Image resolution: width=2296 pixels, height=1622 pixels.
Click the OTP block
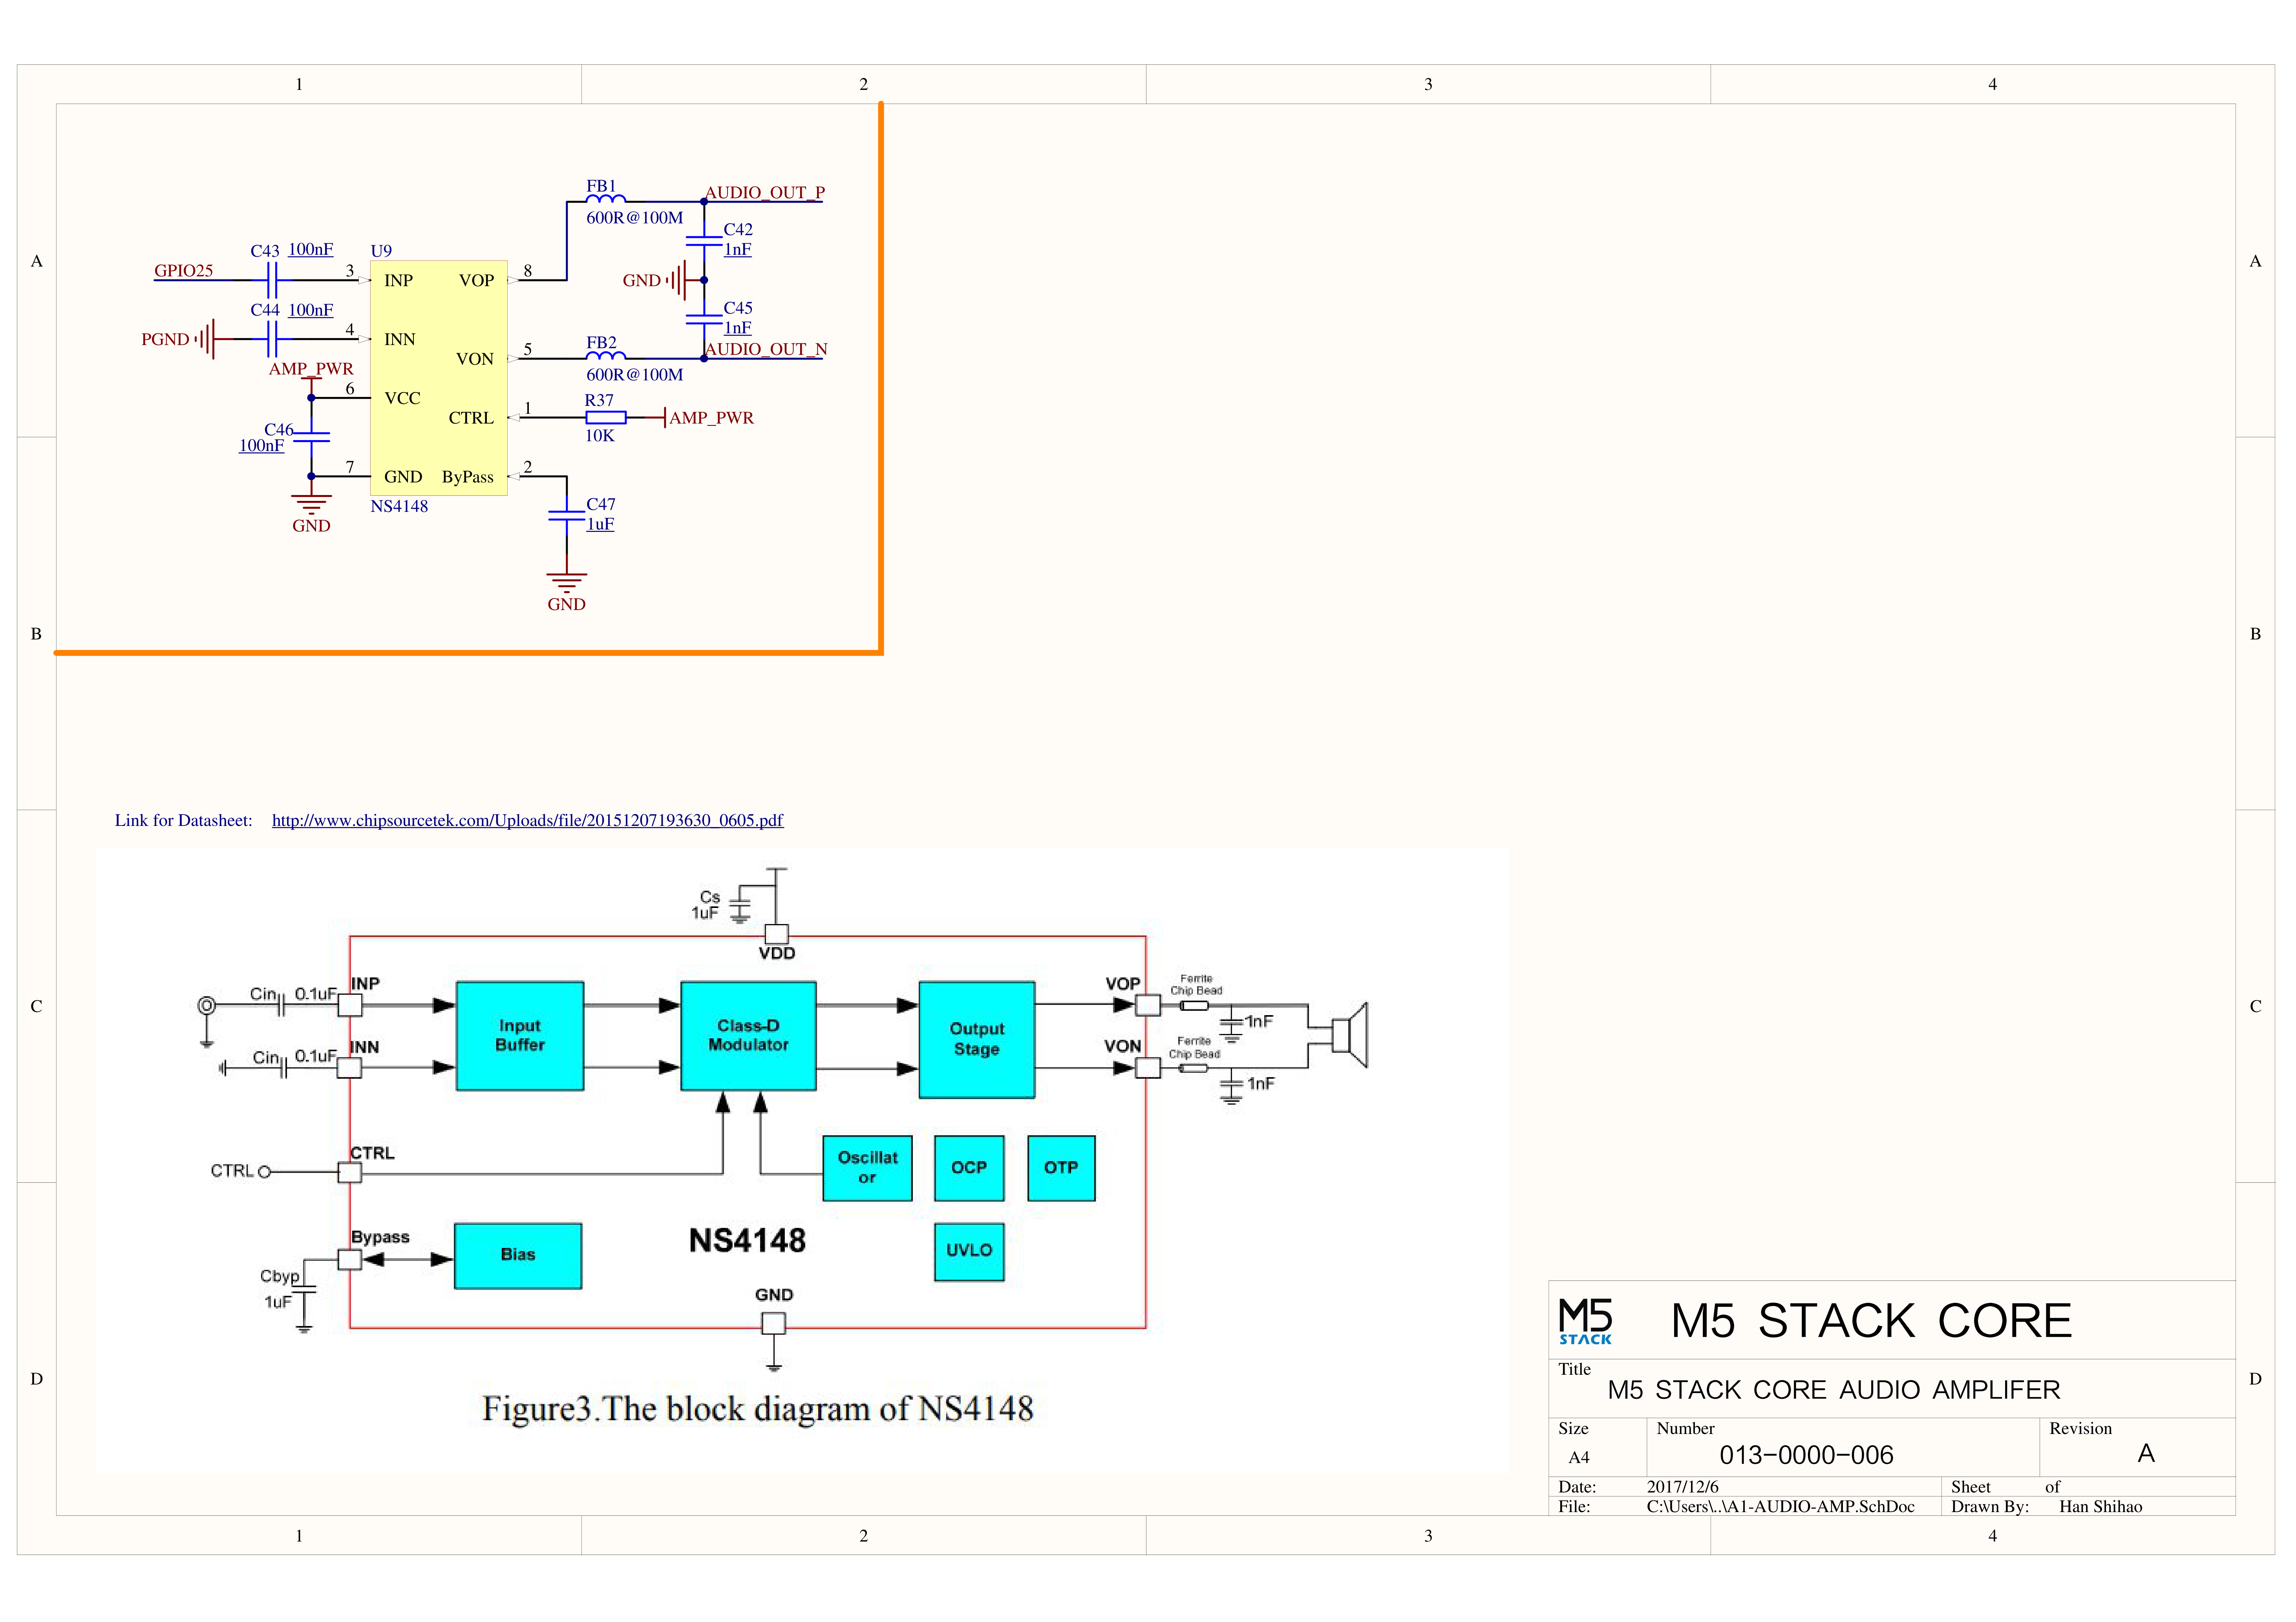[x=1061, y=1168]
